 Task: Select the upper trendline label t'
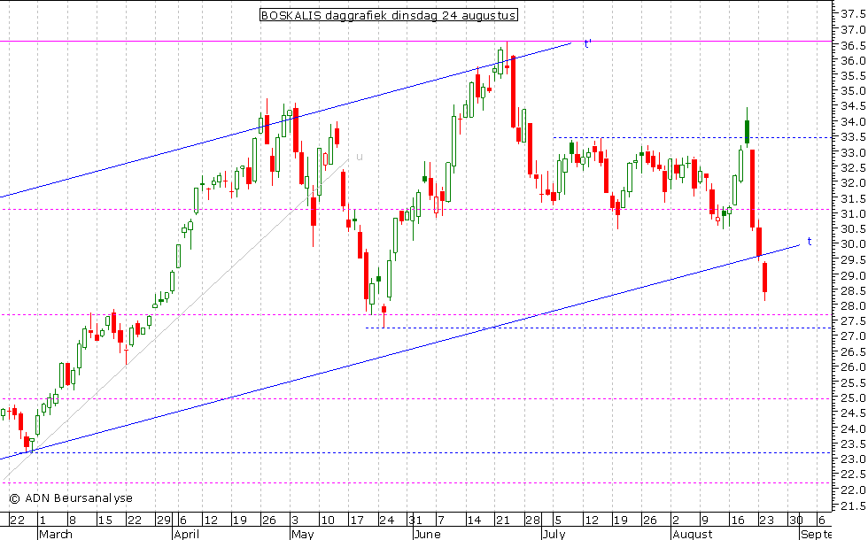click(x=588, y=43)
